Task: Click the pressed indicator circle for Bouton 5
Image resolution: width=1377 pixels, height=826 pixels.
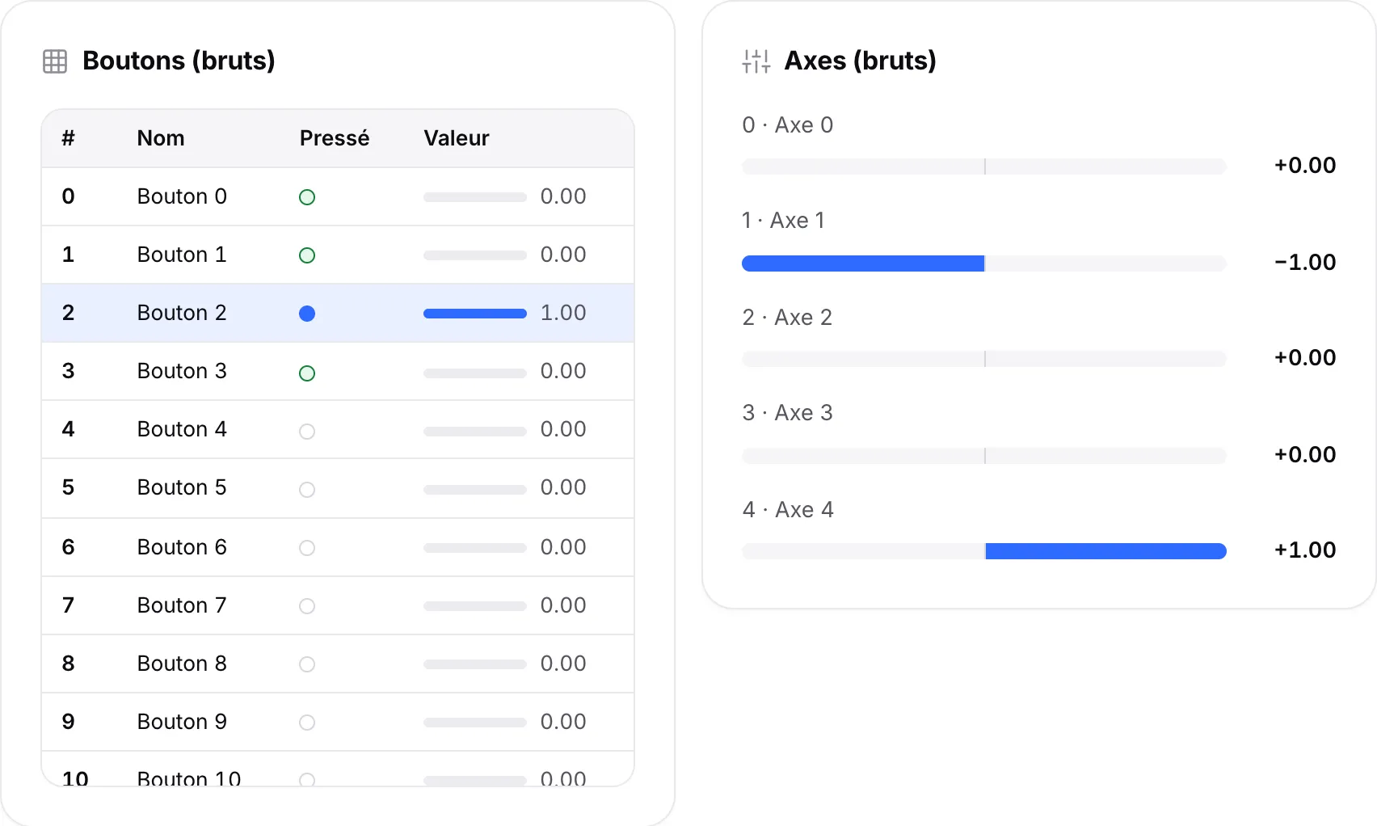Action: (307, 490)
